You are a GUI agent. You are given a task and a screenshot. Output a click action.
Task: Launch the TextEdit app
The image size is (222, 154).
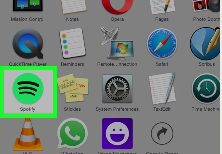click(162, 89)
